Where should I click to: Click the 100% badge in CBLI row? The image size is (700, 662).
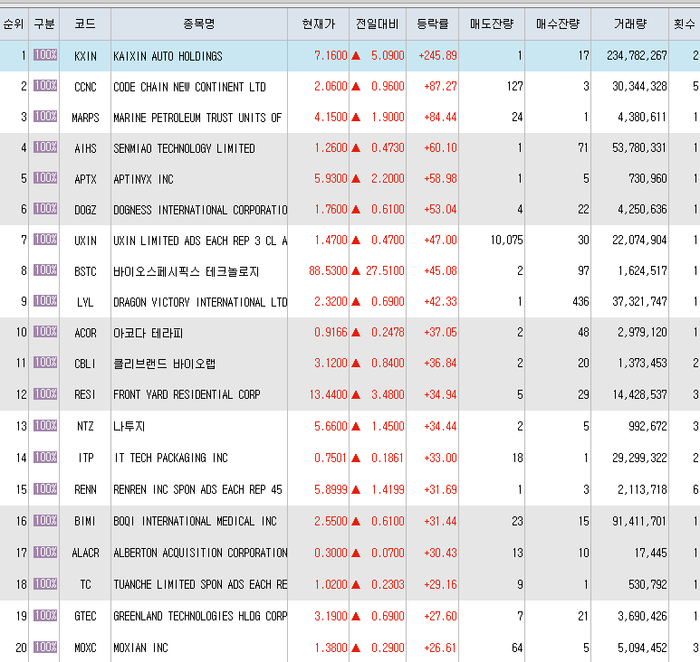[x=45, y=363]
